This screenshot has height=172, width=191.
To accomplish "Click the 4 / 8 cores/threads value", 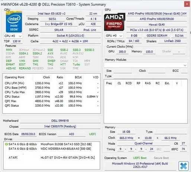I will (x=93, y=19).
